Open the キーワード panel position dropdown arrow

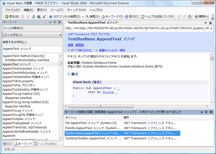pyautogui.click(x=50, y=22)
